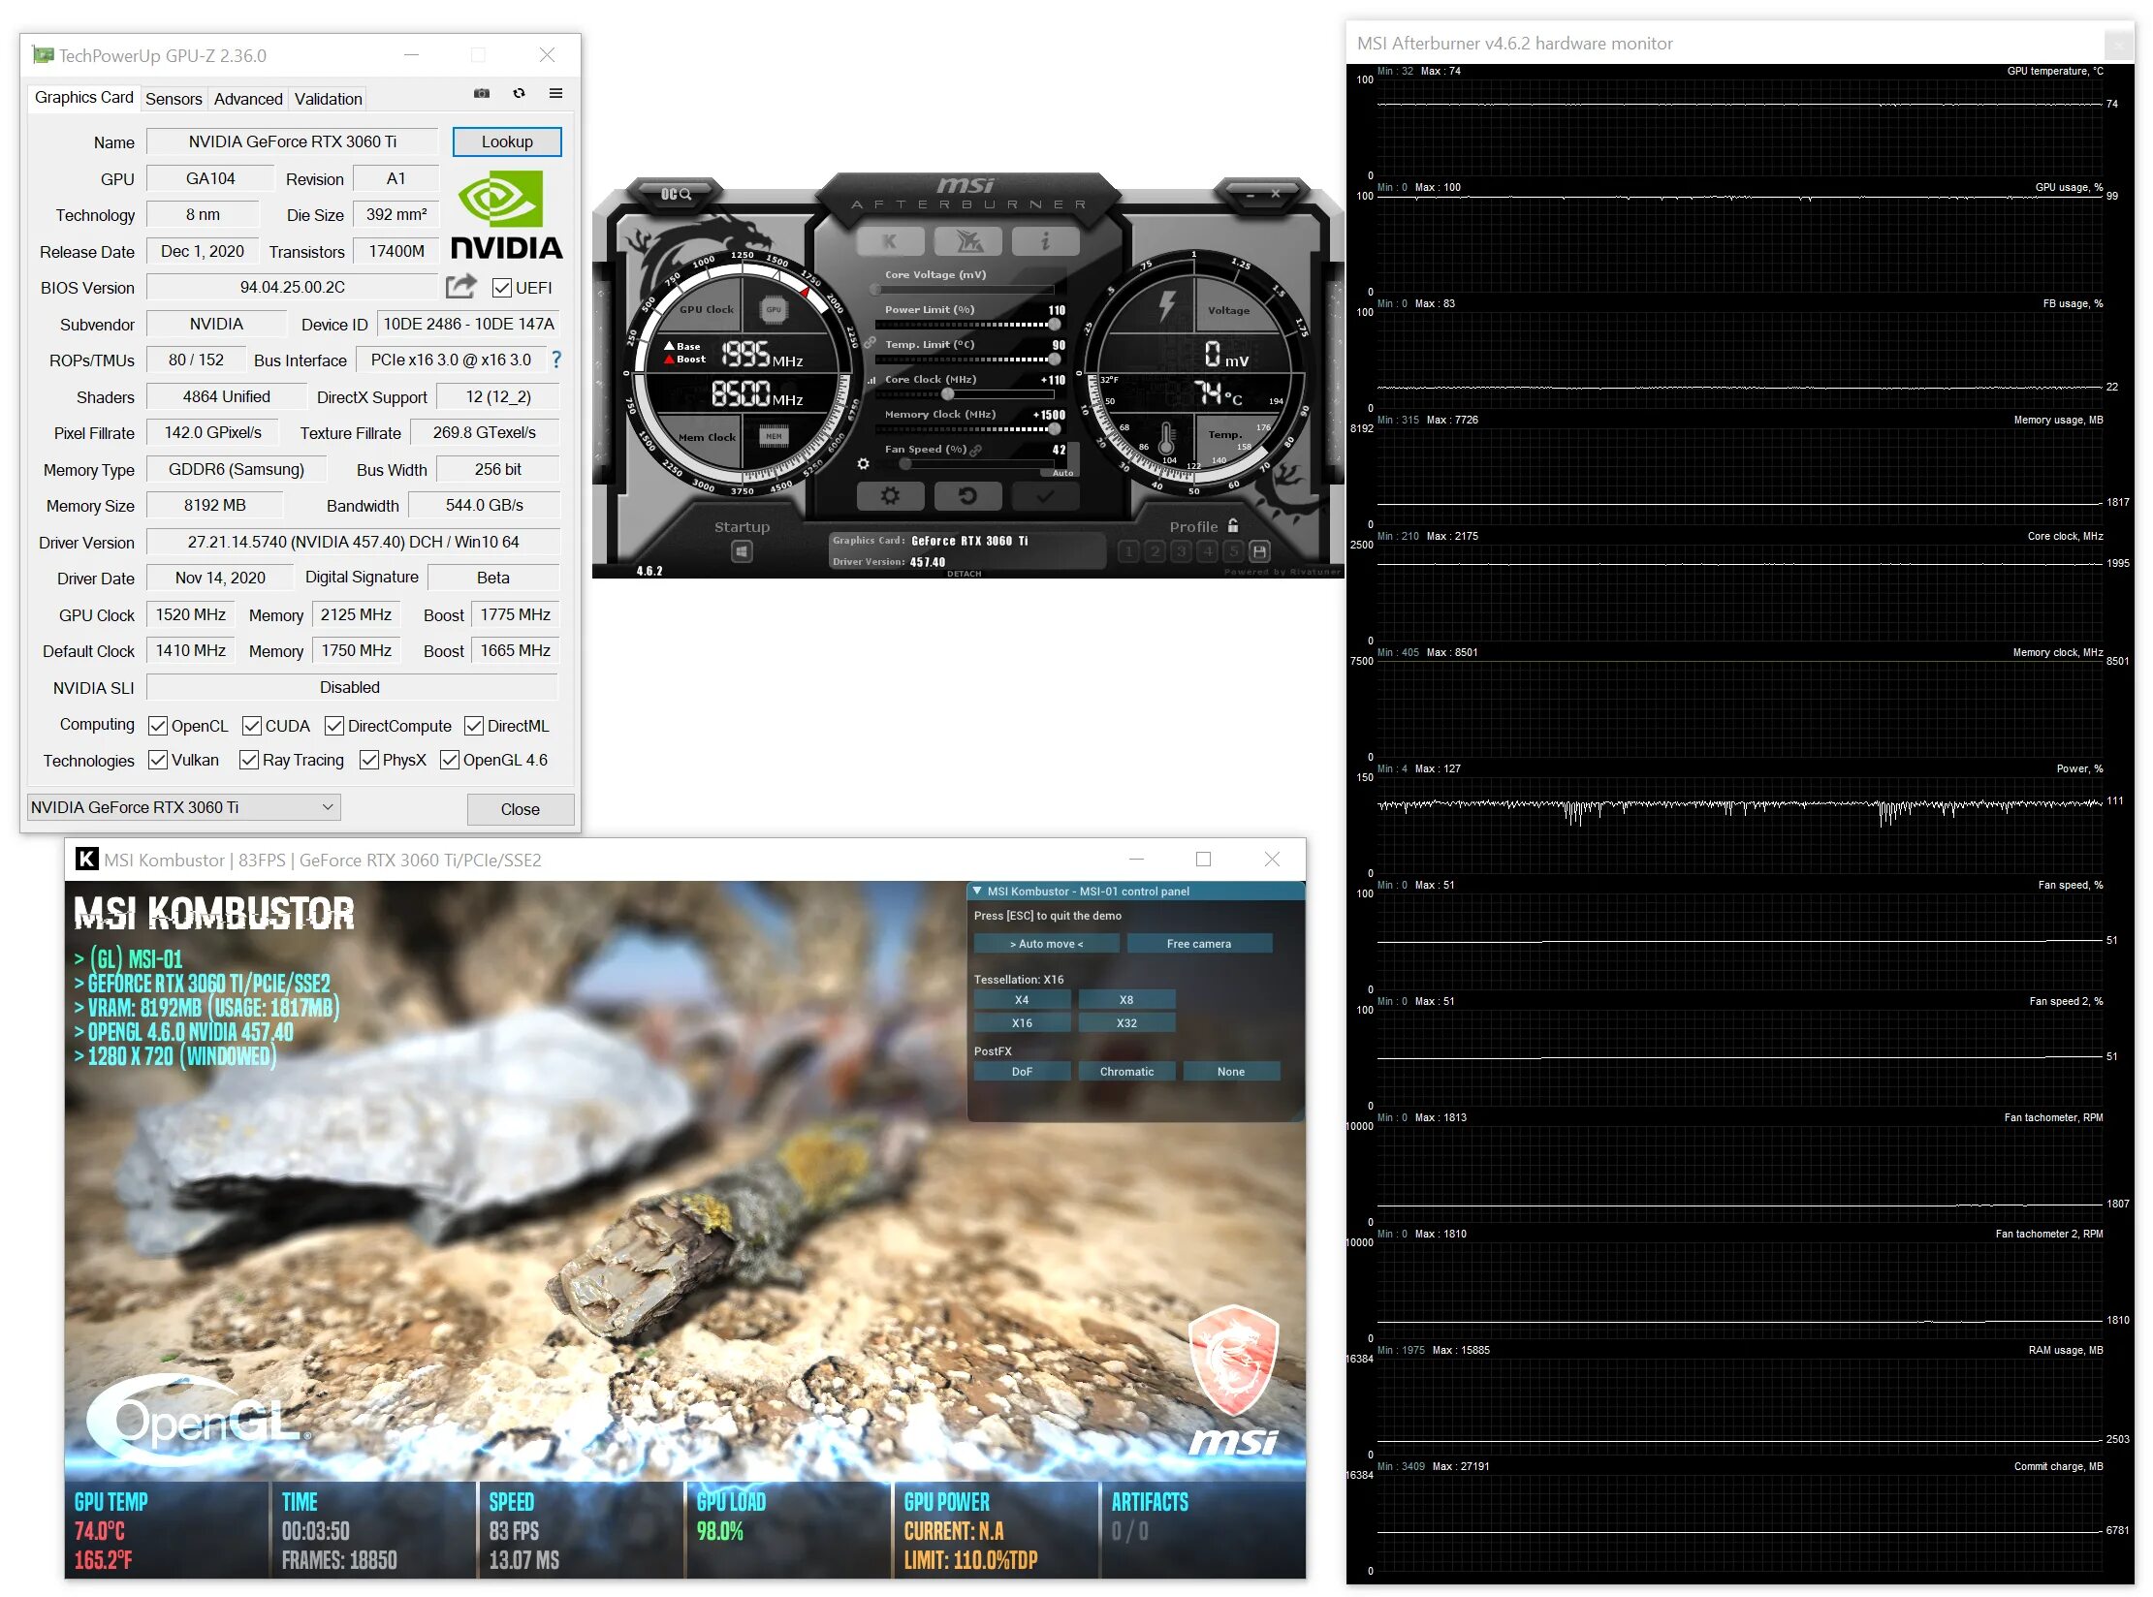Toggle the profile lock icon
Viewport: 2153px width, 1597px height.
(1232, 525)
